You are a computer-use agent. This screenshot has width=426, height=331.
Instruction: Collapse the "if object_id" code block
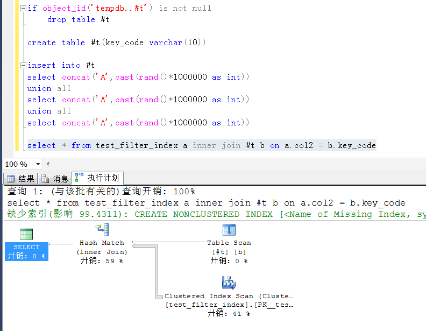23,8
